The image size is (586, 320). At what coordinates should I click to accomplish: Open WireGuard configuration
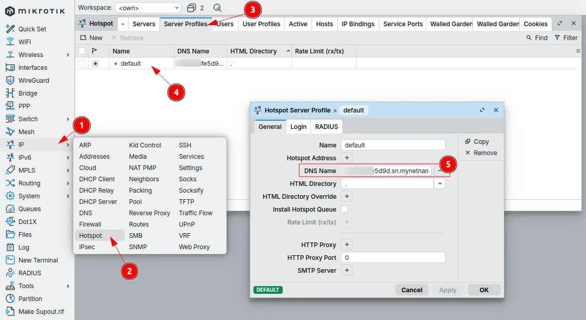(33, 80)
